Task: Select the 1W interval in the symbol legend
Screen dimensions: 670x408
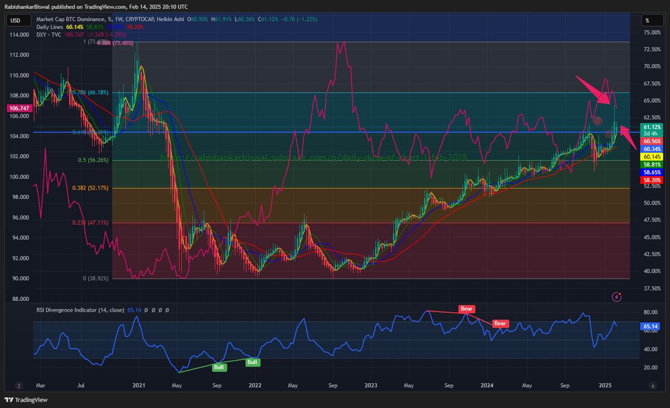Action: tap(118, 18)
